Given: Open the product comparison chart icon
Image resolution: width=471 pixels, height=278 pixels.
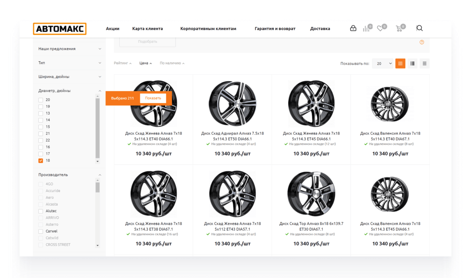Looking at the screenshot, I should pos(366,29).
